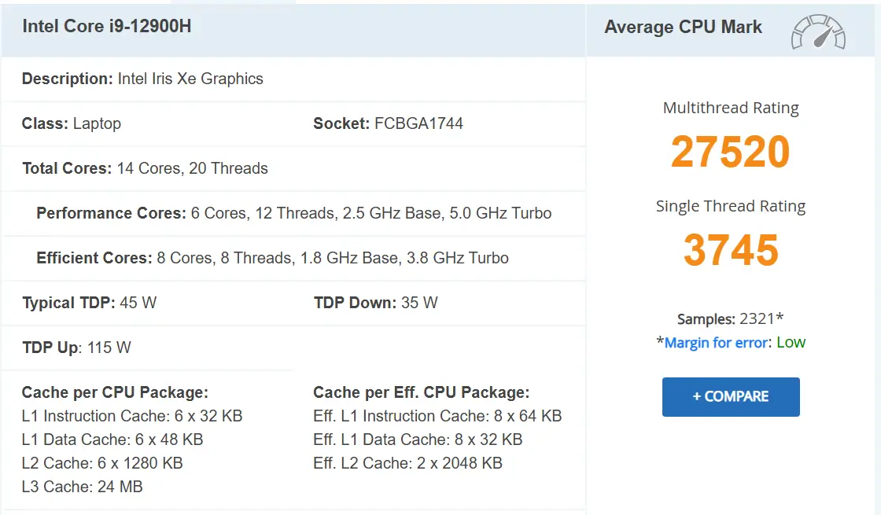This screenshot has width=881, height=515.
Task: Click the Class: Laptop field
Action: point(72,123)
